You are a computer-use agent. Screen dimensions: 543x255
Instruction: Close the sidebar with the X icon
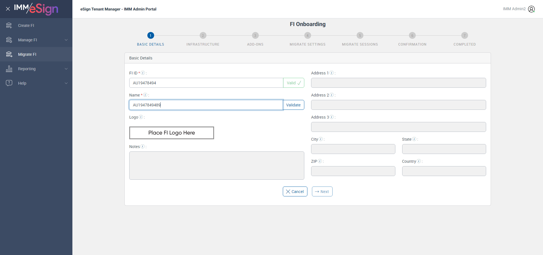tap(8, 9)
